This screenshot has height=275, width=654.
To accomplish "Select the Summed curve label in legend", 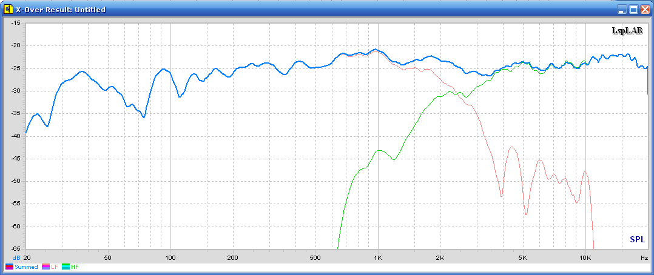I will (x=26, y=267).
